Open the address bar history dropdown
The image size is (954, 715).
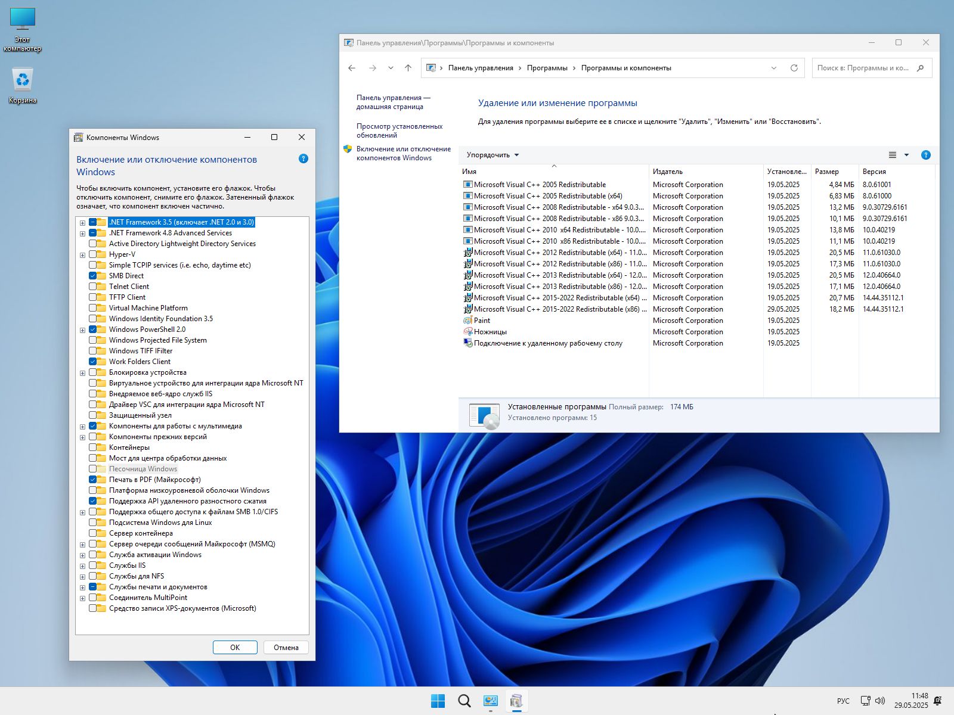pyautogui.click(x=774, y=68)
